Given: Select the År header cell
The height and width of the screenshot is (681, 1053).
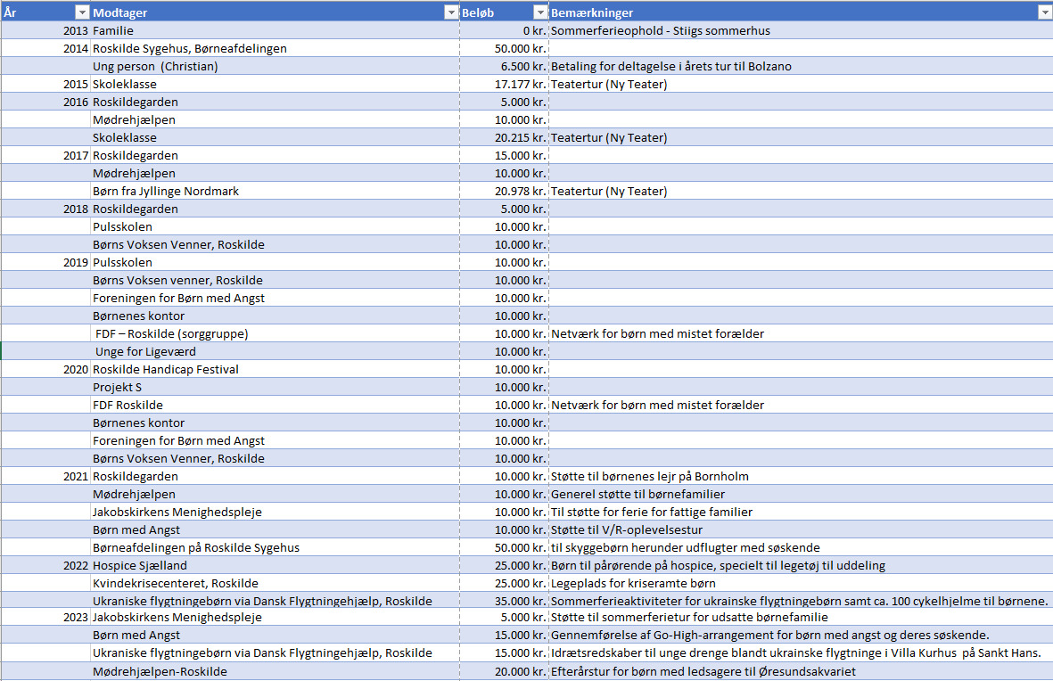Looking at the screenshot, I should tap(45, 12).
